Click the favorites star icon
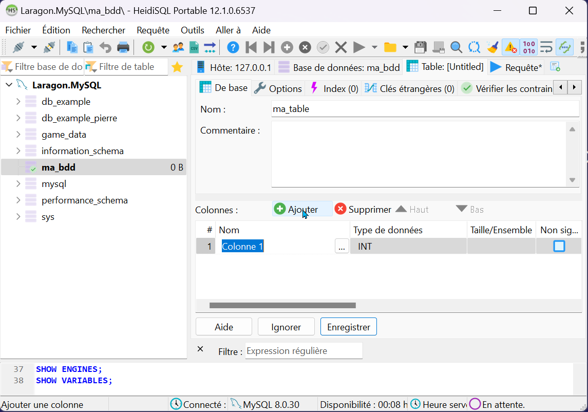The width and height of the screenshot is (588, 412). [x=177, y=67]
